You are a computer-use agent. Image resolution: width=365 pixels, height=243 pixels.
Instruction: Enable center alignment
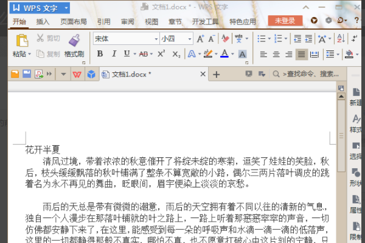click(276, 55)
